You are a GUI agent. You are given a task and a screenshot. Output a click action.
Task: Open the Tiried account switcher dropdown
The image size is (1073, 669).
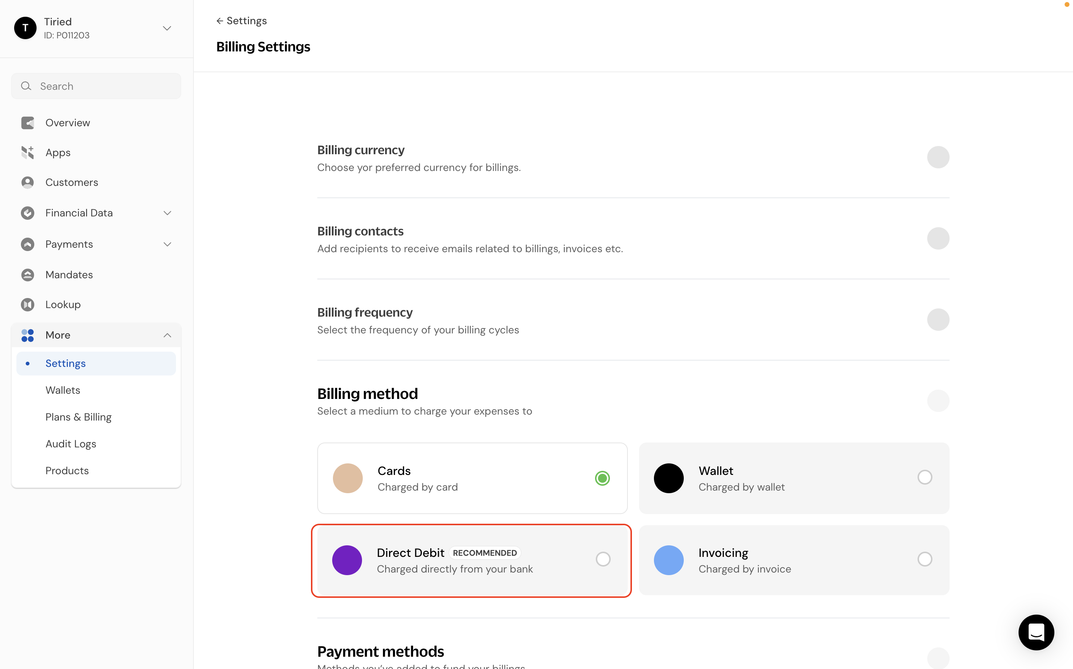click(167, 28)
